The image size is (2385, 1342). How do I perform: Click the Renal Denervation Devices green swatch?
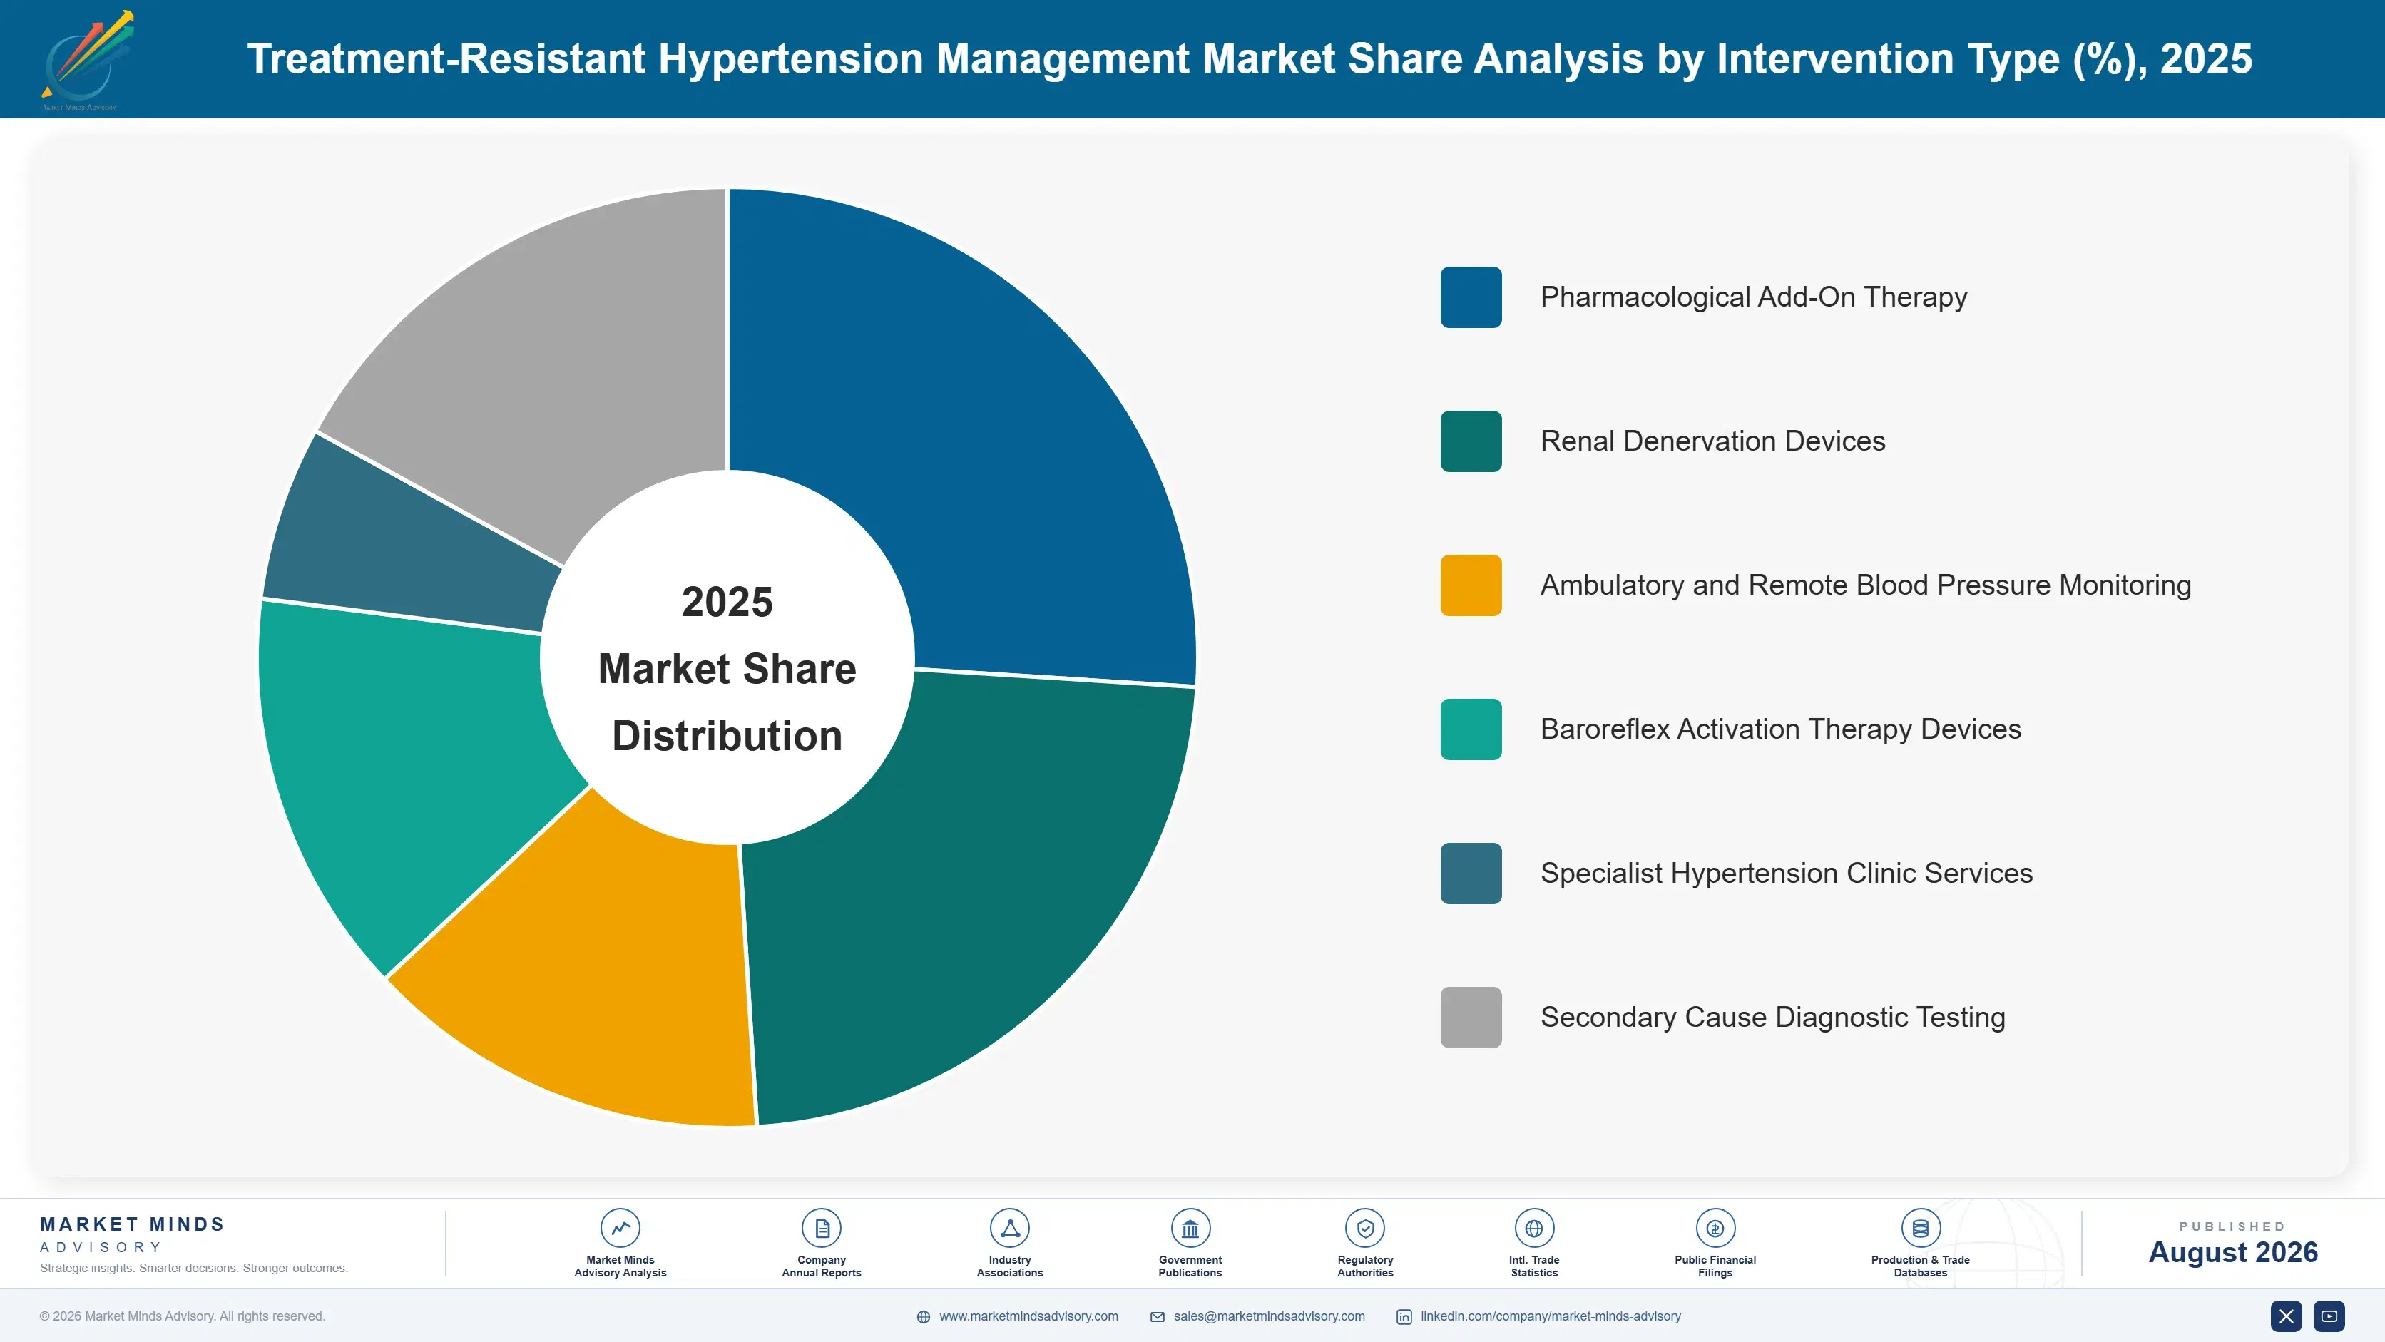1470,441
